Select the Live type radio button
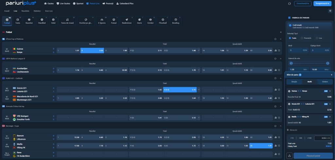 tap(317, 38)
